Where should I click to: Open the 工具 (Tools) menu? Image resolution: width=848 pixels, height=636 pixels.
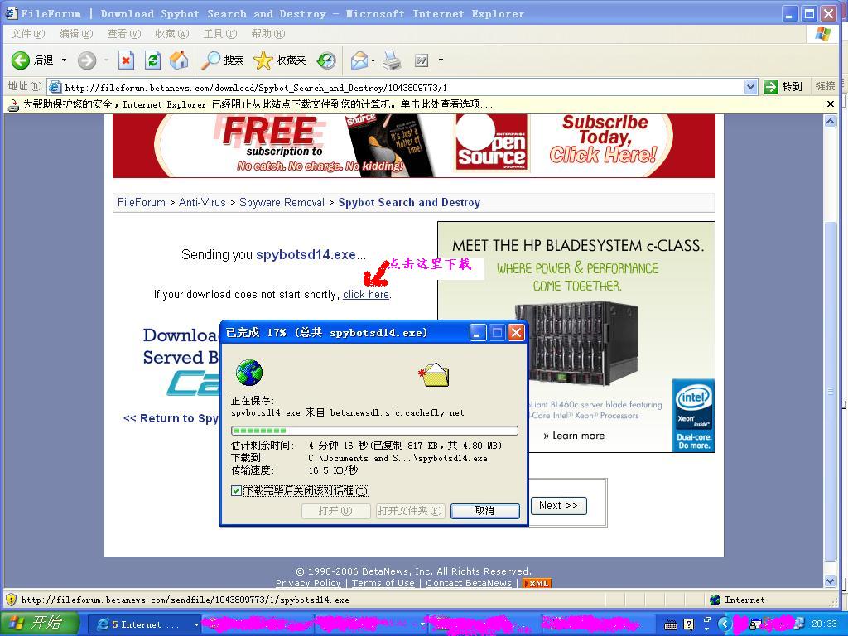pyautogui.click(x=220, y=34)
